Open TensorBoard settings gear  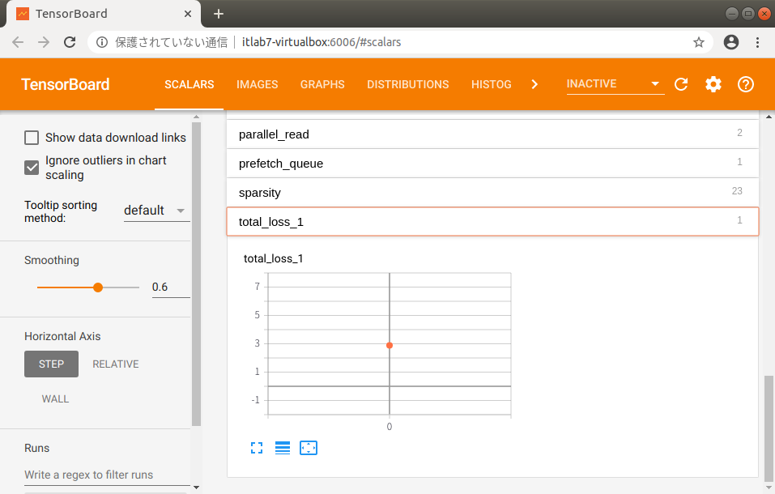click(x=713, y=84)
